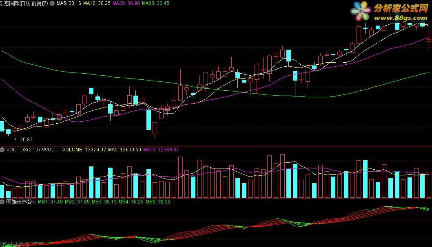This screenshot has width=432, height=247.
Task: Click the MA60: 33.45 label
Action: pyautogui.click(x=156, y=3)
